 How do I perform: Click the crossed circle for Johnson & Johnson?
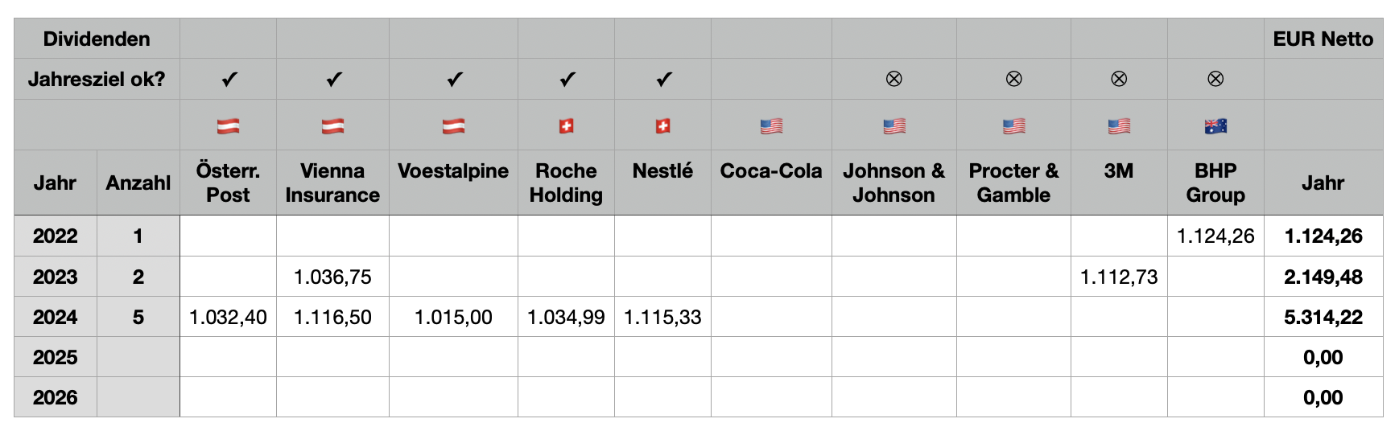point(893,79)
